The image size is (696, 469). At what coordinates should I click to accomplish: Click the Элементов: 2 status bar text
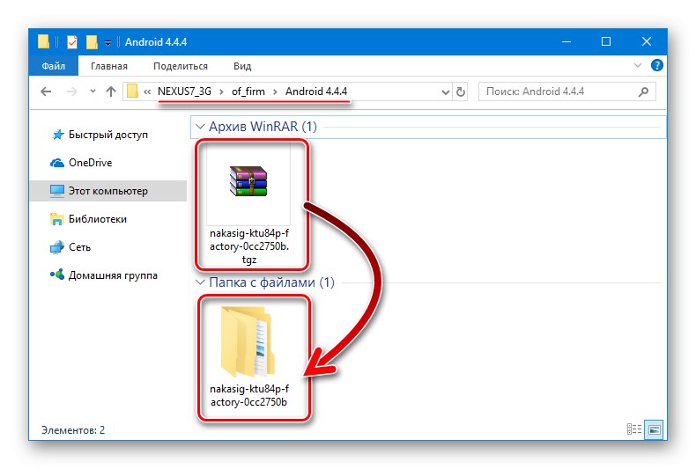[x=73, y=430]
